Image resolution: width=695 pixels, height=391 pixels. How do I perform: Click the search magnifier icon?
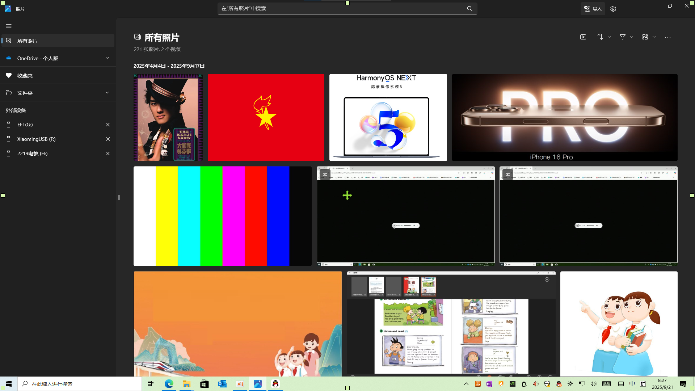coord(469,9)
